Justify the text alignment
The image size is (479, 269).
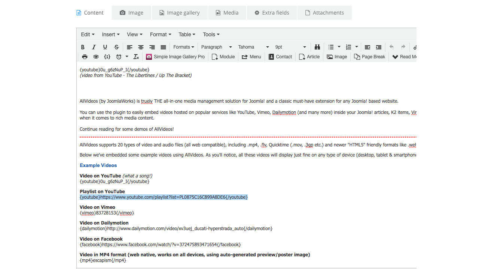coord(163,47)
